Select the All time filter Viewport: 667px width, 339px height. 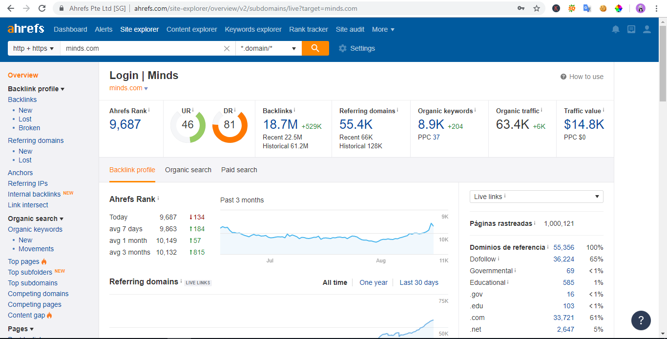pyautogui.click(x=334, y=282)
